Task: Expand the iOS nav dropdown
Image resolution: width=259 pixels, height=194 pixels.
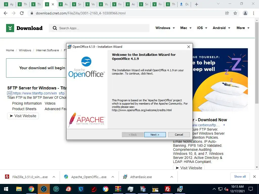Action: tap(202, 28)
